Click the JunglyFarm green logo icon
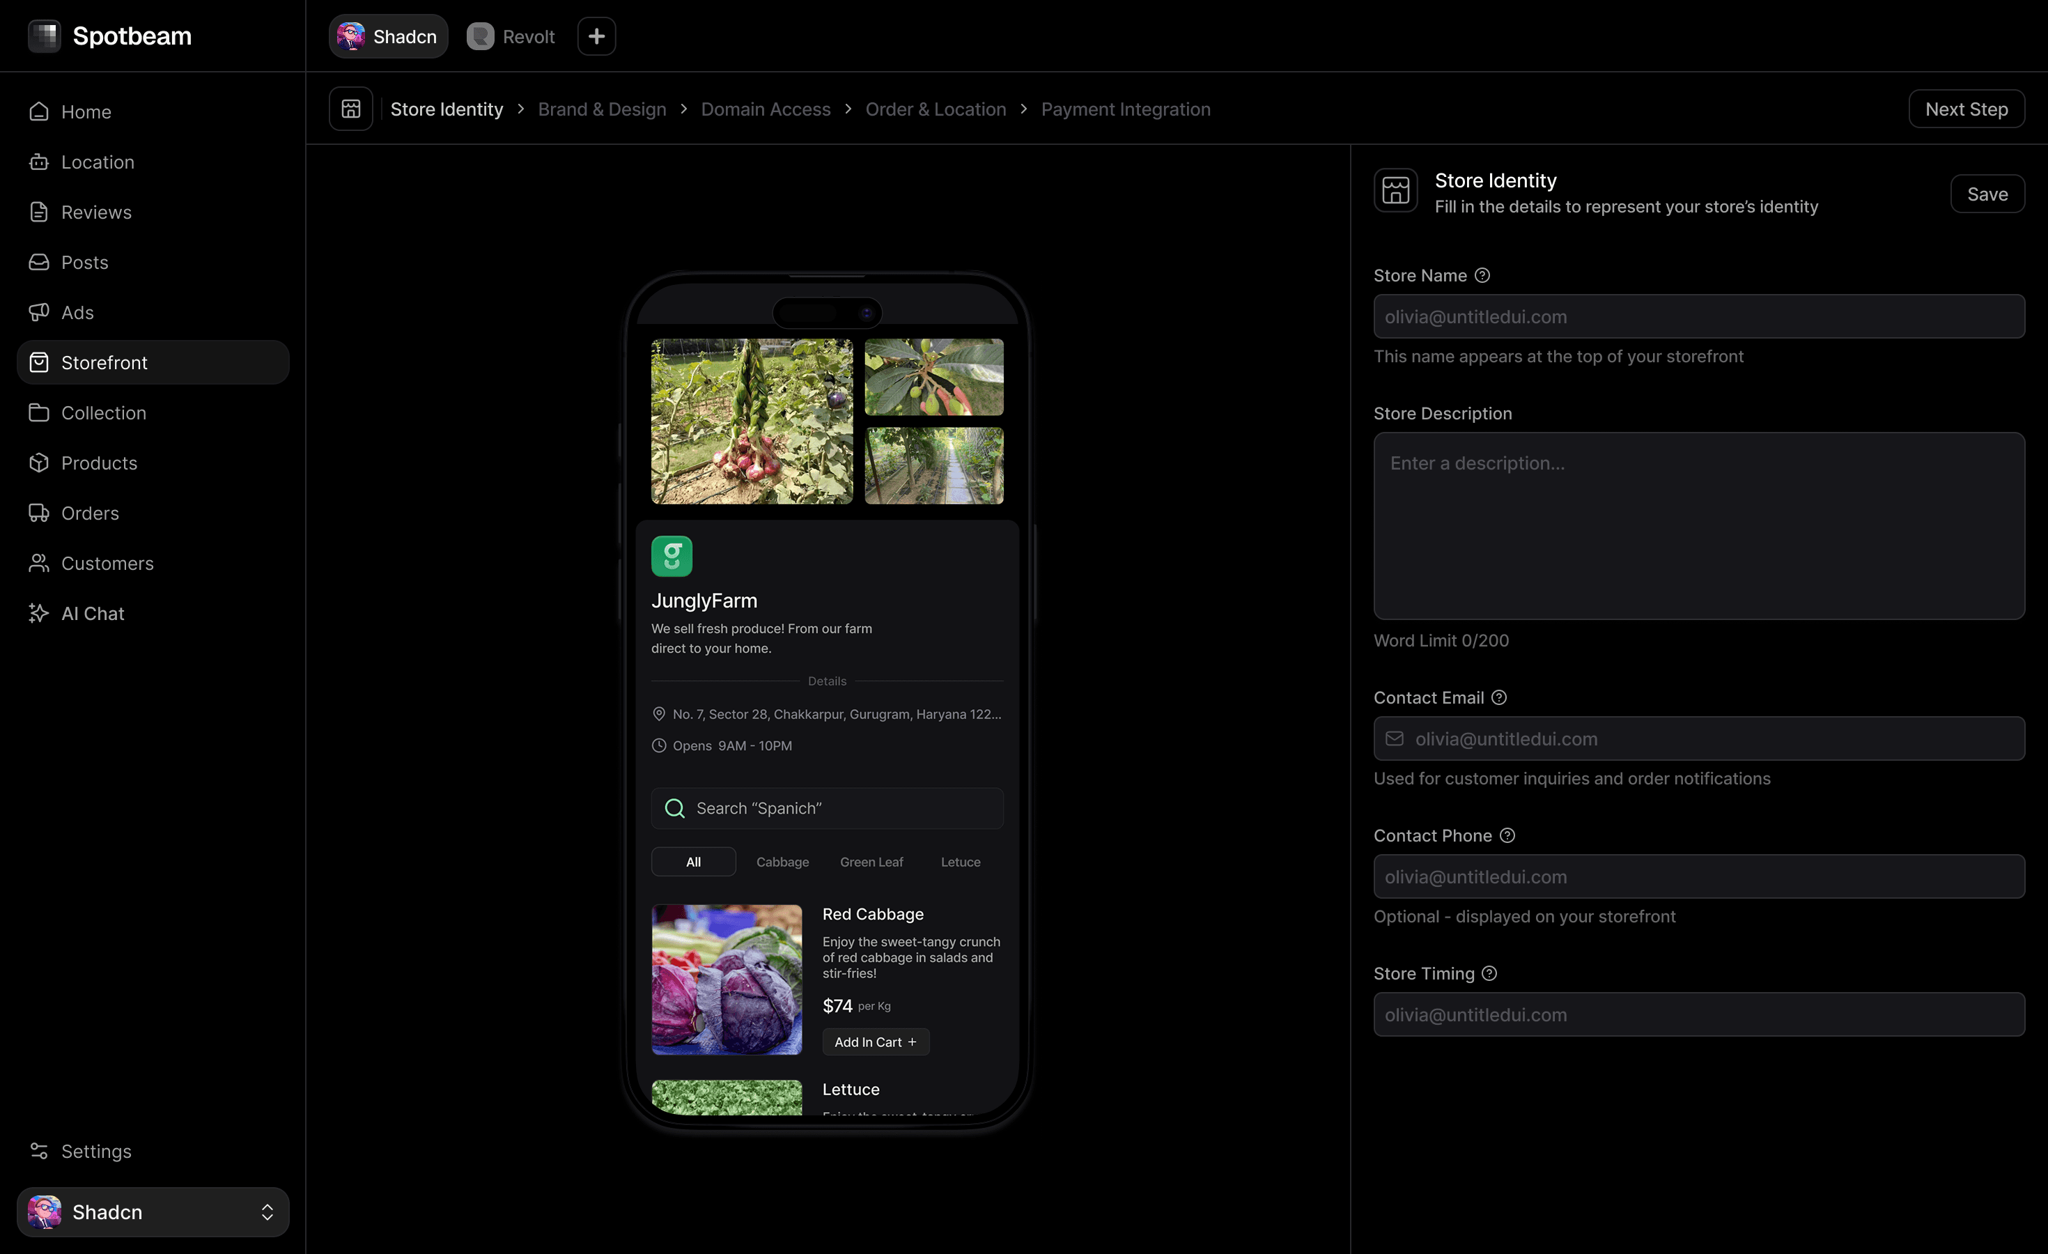 [x=672, y=556]
